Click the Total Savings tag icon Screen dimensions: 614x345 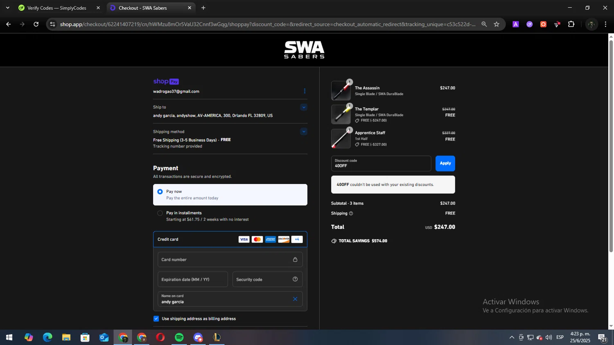334,241
